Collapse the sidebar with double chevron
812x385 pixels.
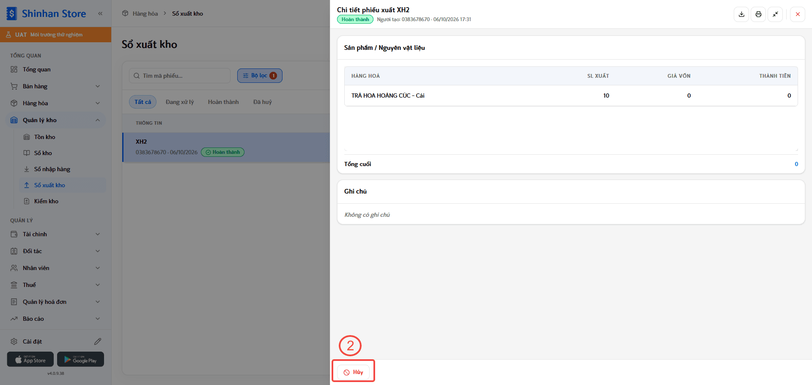(100, 14)
